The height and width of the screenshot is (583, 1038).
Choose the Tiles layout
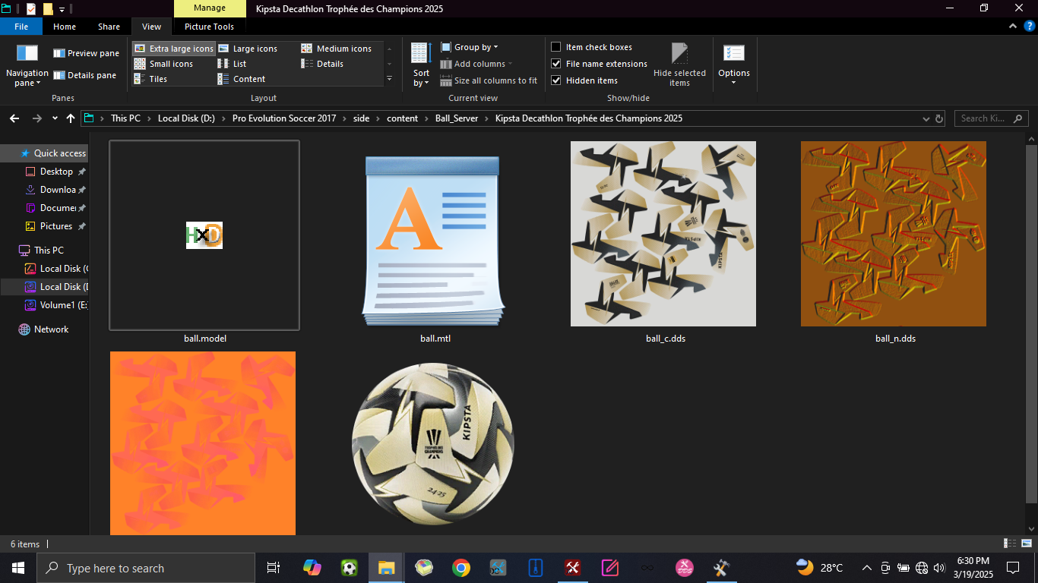150,79
